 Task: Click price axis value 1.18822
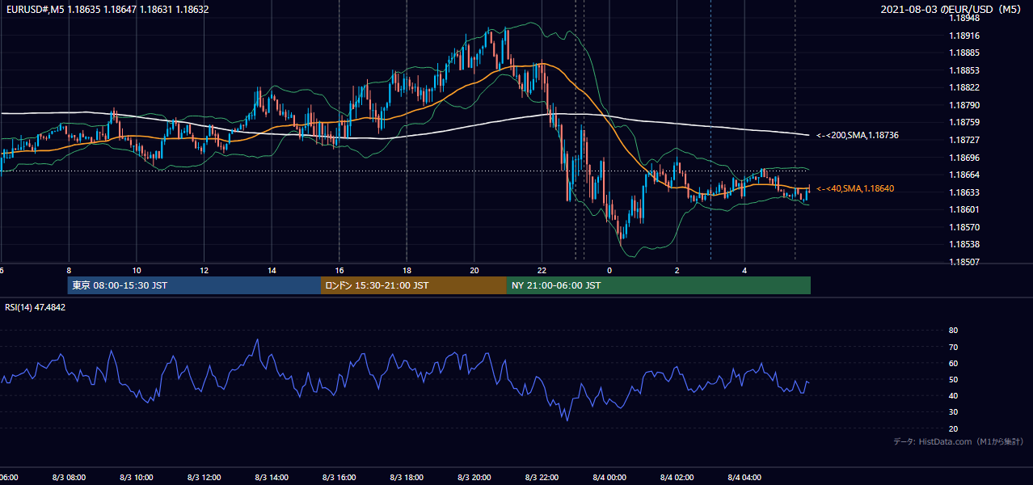tap(964, 88)
